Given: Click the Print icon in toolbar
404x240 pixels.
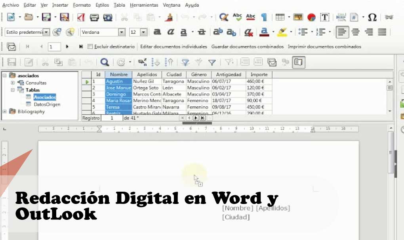Looking at the screenshot, I should (94, 17).
